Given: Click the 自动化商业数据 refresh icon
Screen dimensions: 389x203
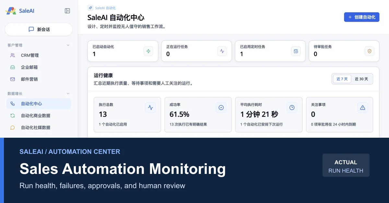Looking at the screenshot, I should (13, 116).
